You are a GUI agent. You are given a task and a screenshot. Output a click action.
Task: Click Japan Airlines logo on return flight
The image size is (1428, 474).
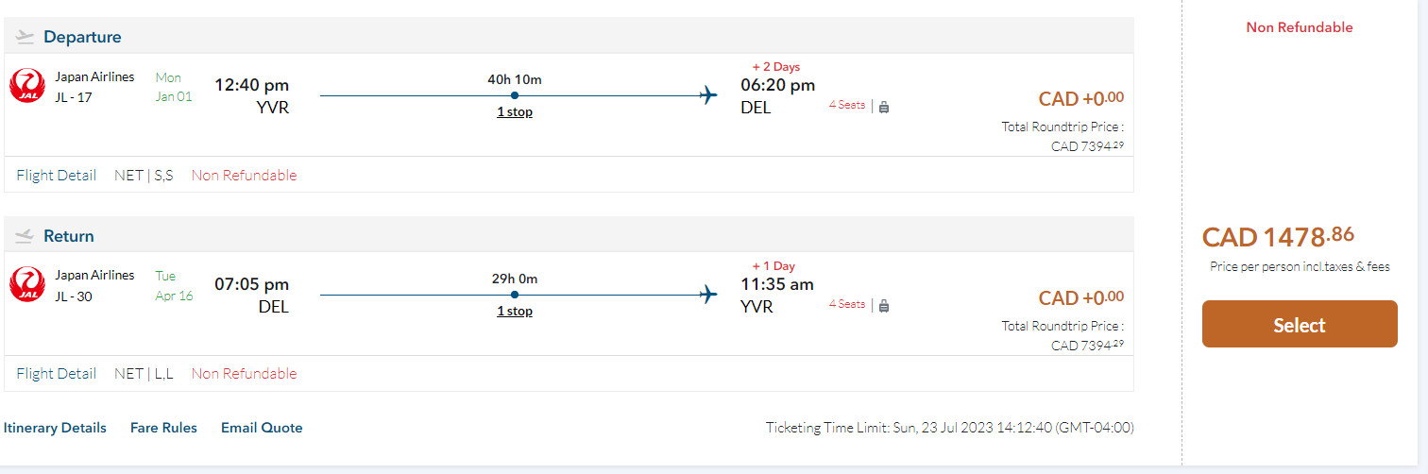[27, 284]
